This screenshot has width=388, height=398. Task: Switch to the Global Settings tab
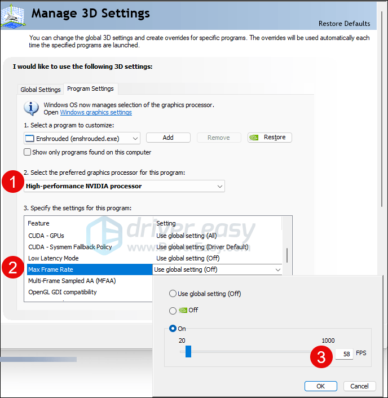point(41,90)
